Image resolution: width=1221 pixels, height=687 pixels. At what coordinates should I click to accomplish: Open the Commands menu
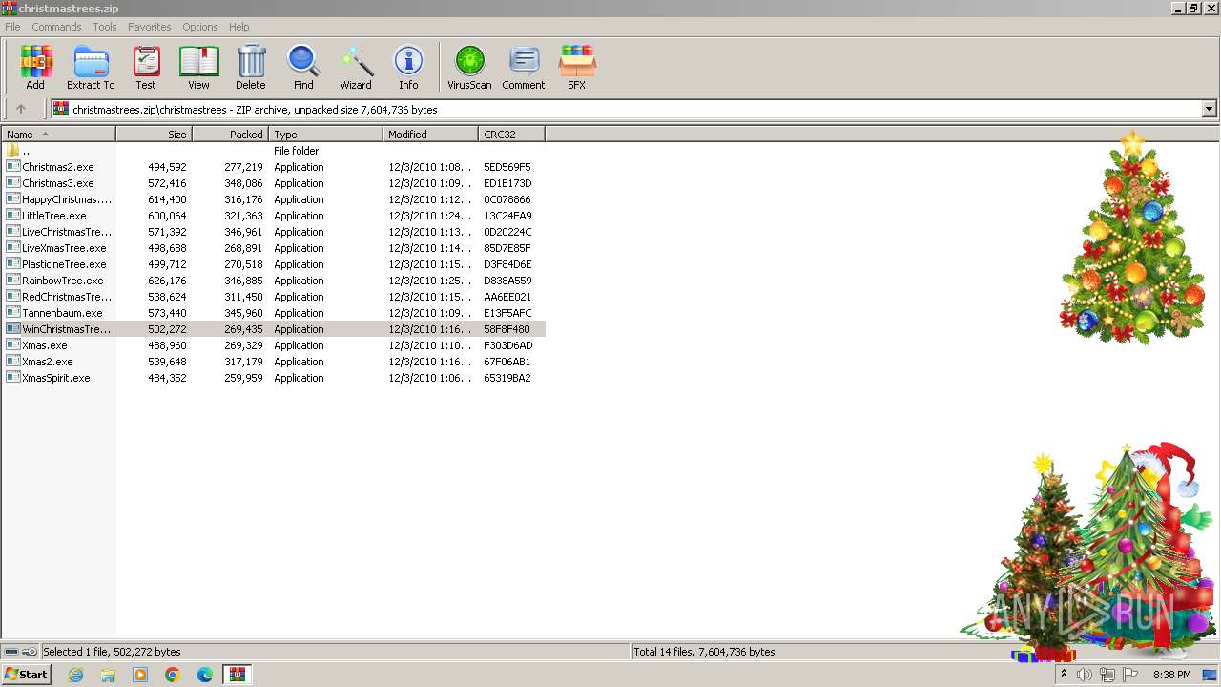[56, 27]
